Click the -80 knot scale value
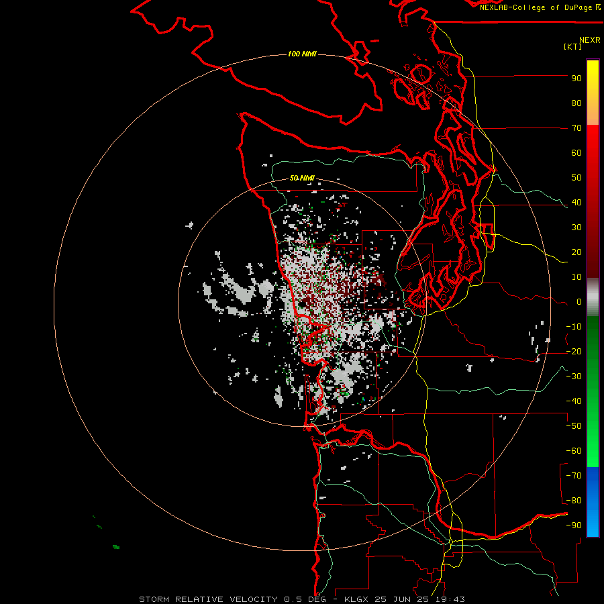Viewport: 604px width, 604px height. click(574, 501)
